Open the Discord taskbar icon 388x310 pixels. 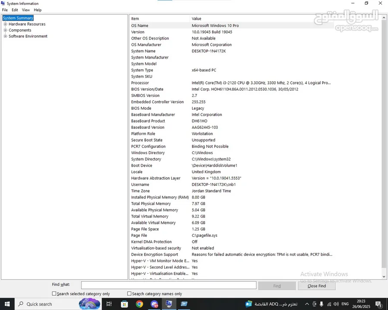pyautogui.click(x=154, y=304)
